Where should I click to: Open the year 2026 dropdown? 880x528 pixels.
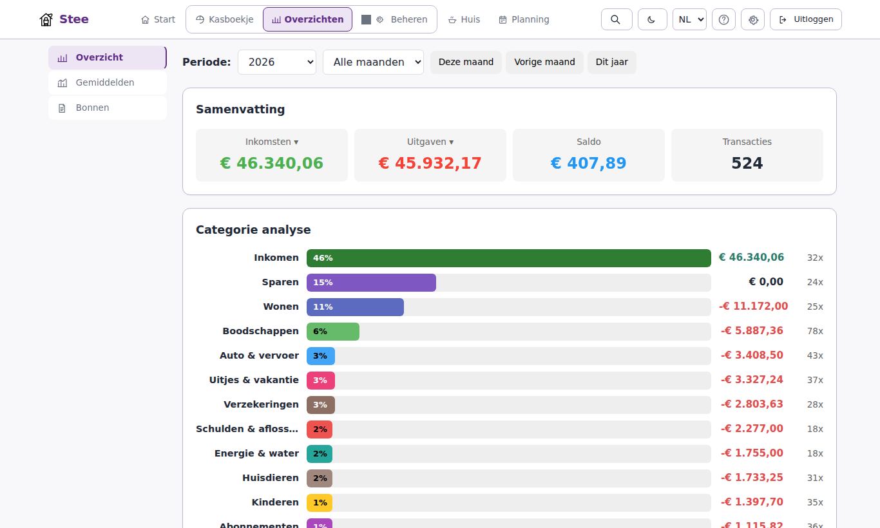pyautogui.click(x=277, y=62)
